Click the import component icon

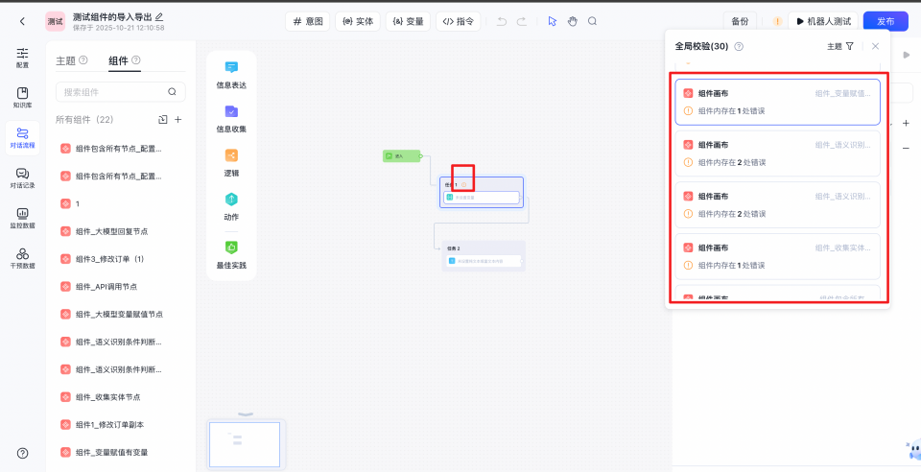162,120
